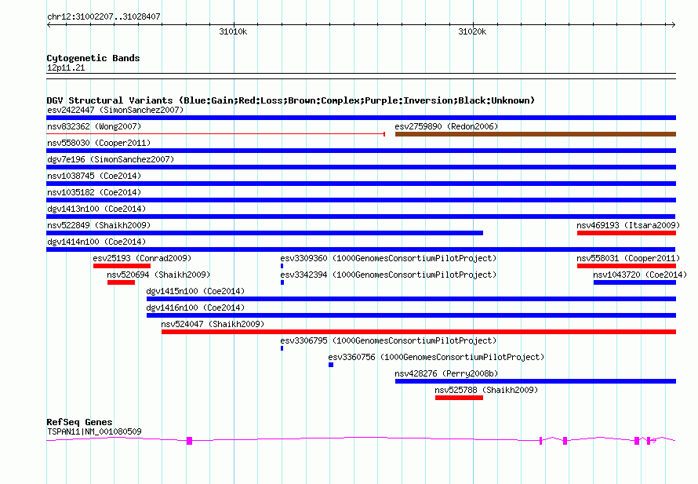The height and width of the screenshot is (484, 698).
Task: Open the dgv1414n100 (Coe2014) label
Action: (x=96, y=242)
